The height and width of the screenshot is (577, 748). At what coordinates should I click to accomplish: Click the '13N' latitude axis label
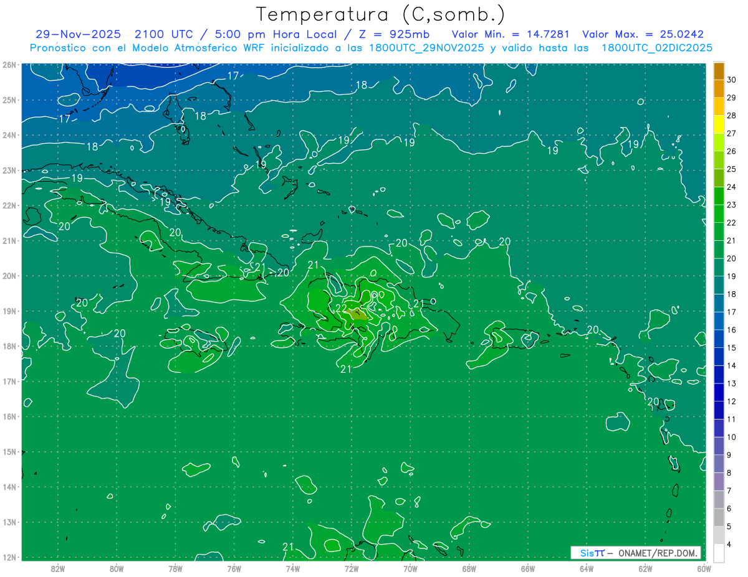click(9, 522)
